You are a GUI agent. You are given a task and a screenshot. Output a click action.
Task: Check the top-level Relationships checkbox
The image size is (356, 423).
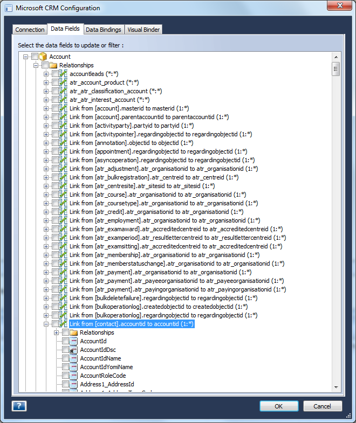tap(45, 65)
